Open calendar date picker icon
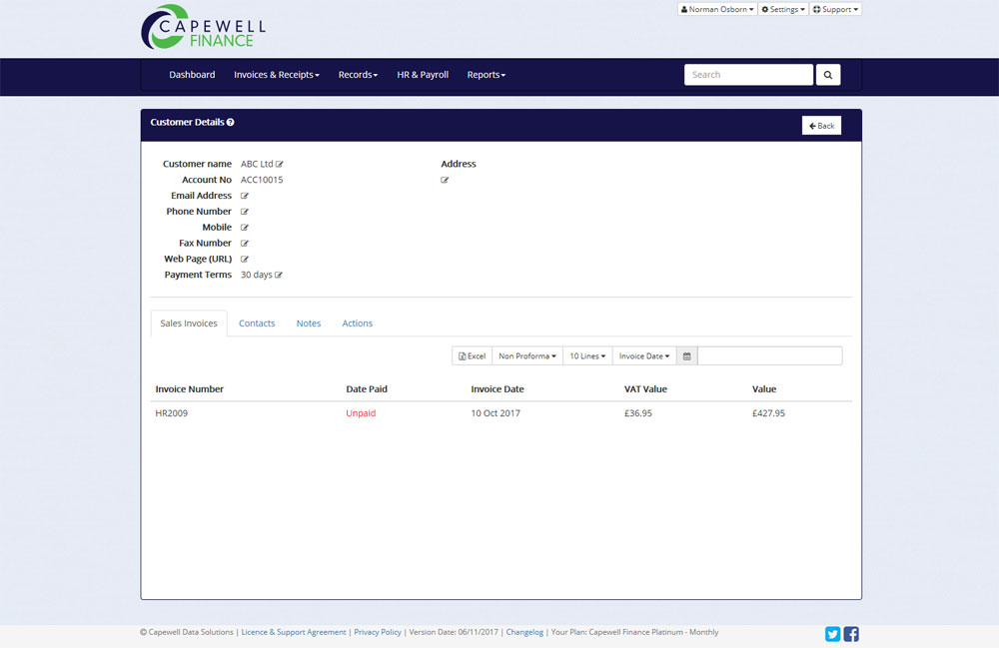This screenshot has width=999, height=648. (x=687, y=355)
